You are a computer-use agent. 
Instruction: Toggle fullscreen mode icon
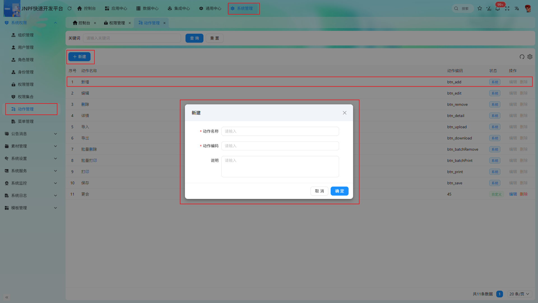(x=507, y=8)
